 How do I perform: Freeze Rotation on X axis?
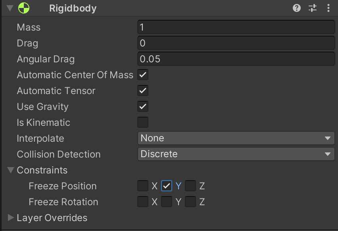(x=143, y=202)
